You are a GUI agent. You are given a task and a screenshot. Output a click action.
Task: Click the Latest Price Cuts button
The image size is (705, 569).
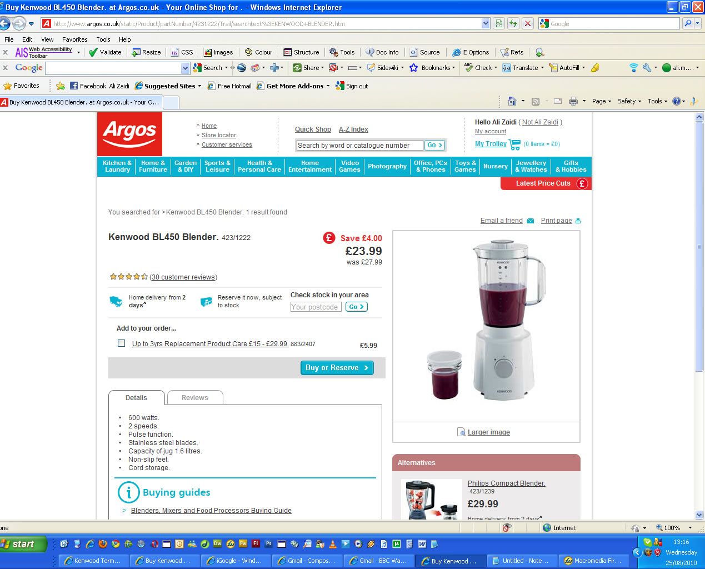point(546,183)
